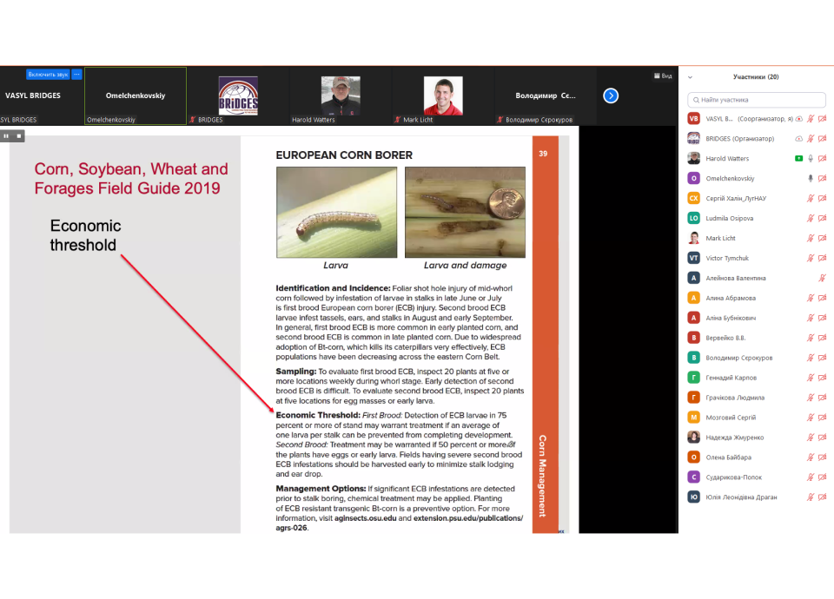Click the "Включить звук" unmute button

click(x=48, y=75)
